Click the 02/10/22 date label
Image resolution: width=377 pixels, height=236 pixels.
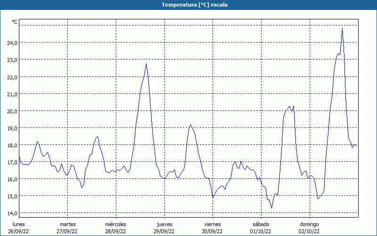pyautogui.click(x=309, y=231)
